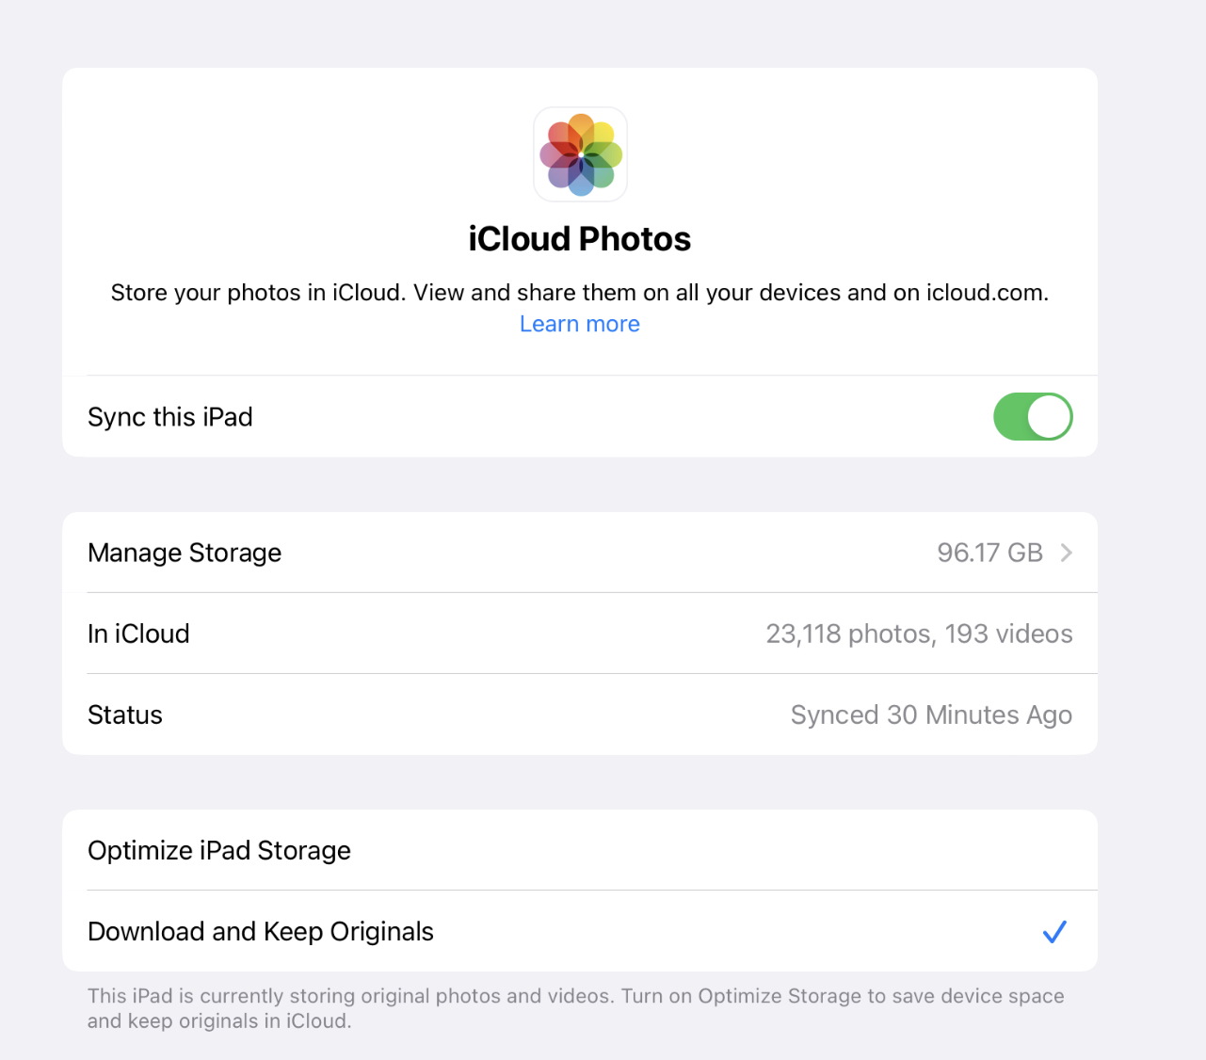This screenshot has height=1060, width=1206.
Task: Tap the 96.17 GB storage value
Action: [x=989, y=553]
